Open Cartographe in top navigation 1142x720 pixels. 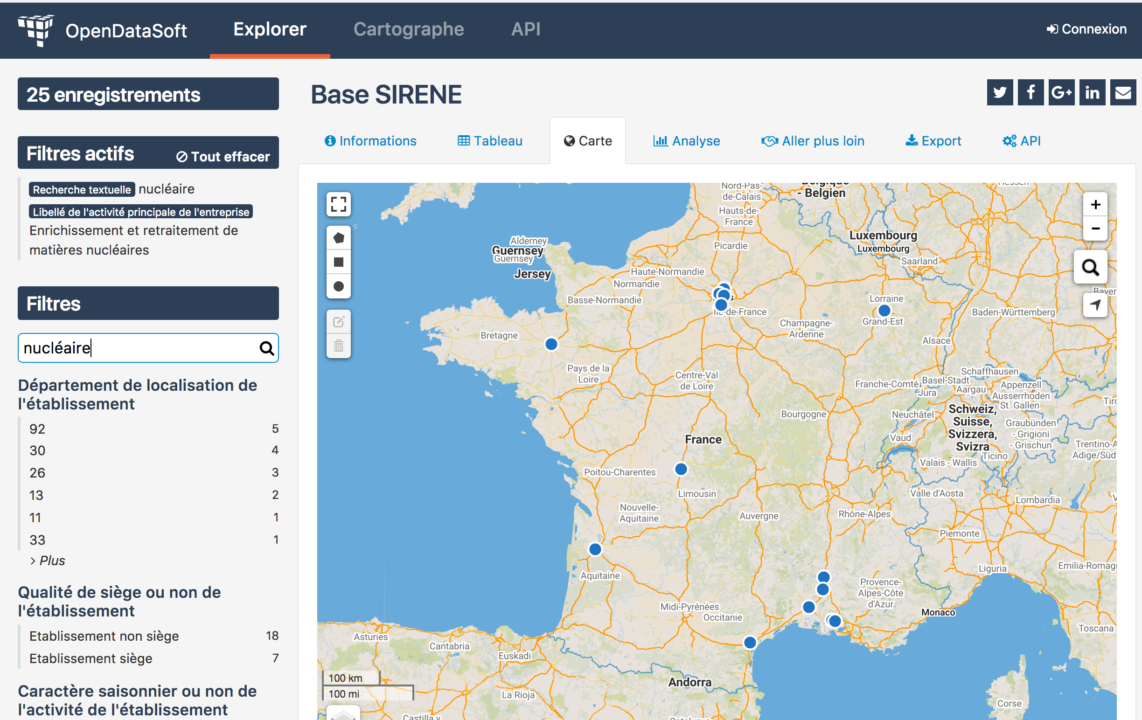pyautogui.click(x=408, y=29)
